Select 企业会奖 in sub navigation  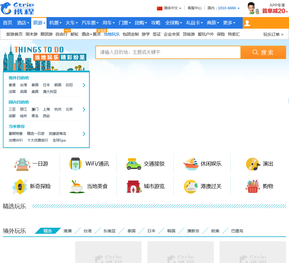(172, 34)
